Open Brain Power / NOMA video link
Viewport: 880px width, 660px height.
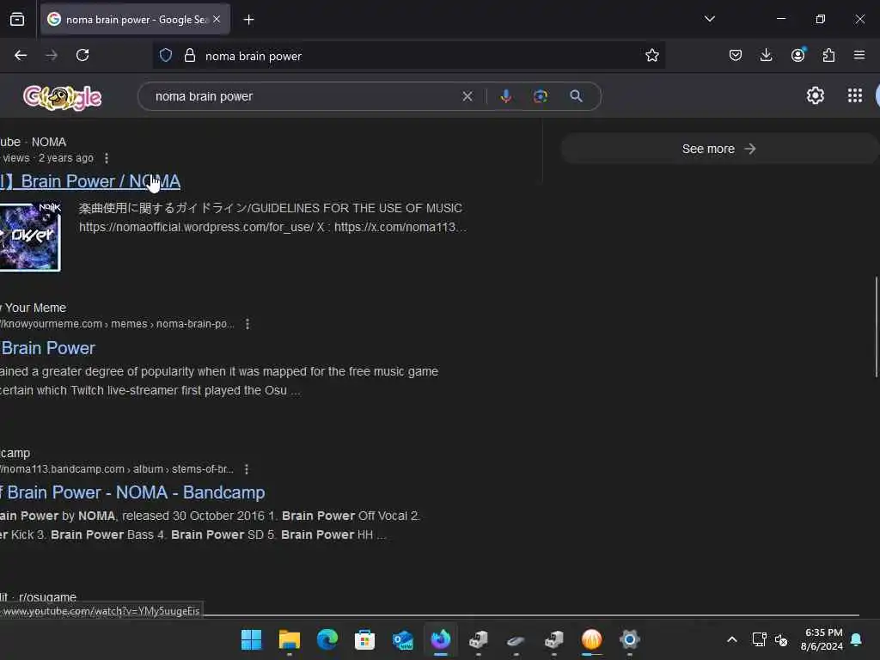click(91, 182)
